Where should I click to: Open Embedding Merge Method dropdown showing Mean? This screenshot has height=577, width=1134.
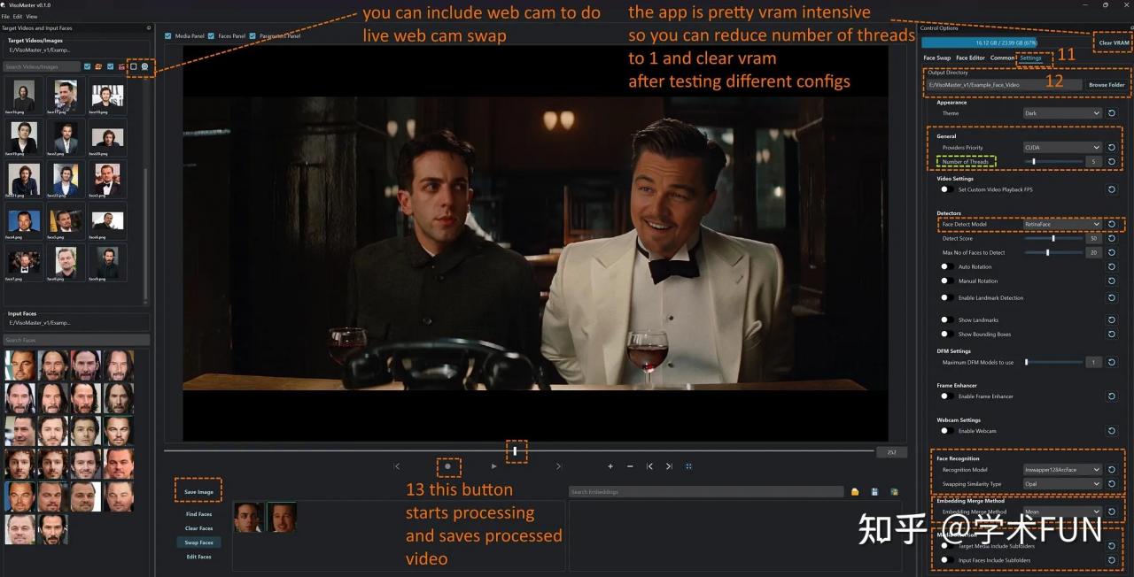point(1062,512)
